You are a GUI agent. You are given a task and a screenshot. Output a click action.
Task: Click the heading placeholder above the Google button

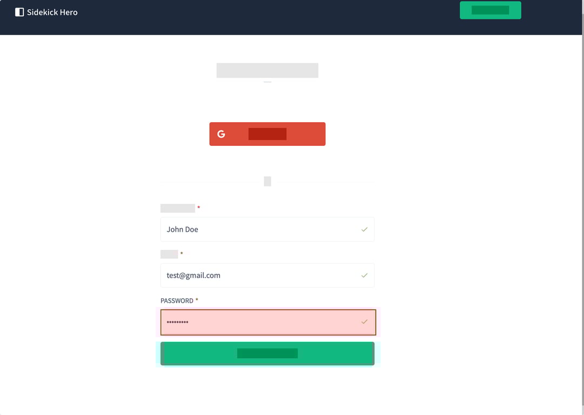(267, 70)
